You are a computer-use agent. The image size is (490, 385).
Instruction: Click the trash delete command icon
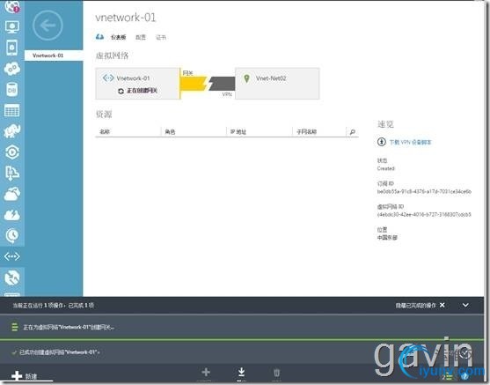click(x=276, y=373)
